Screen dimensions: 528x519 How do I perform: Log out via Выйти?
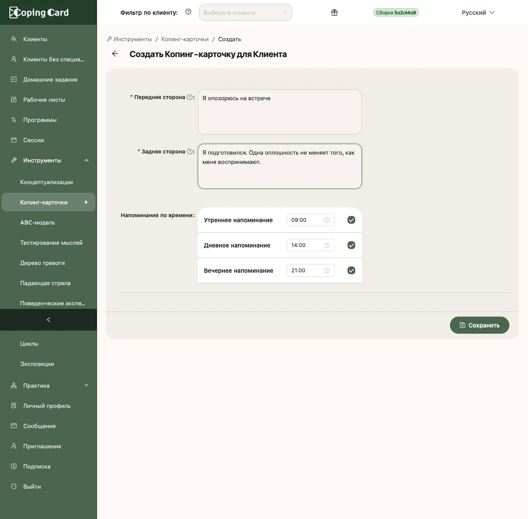tap(49, 486)
